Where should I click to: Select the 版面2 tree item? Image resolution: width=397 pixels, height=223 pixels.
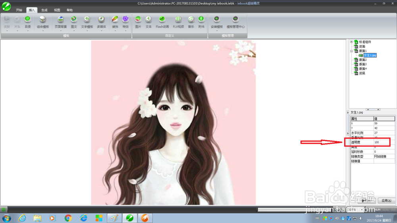(x=362, y=60)
